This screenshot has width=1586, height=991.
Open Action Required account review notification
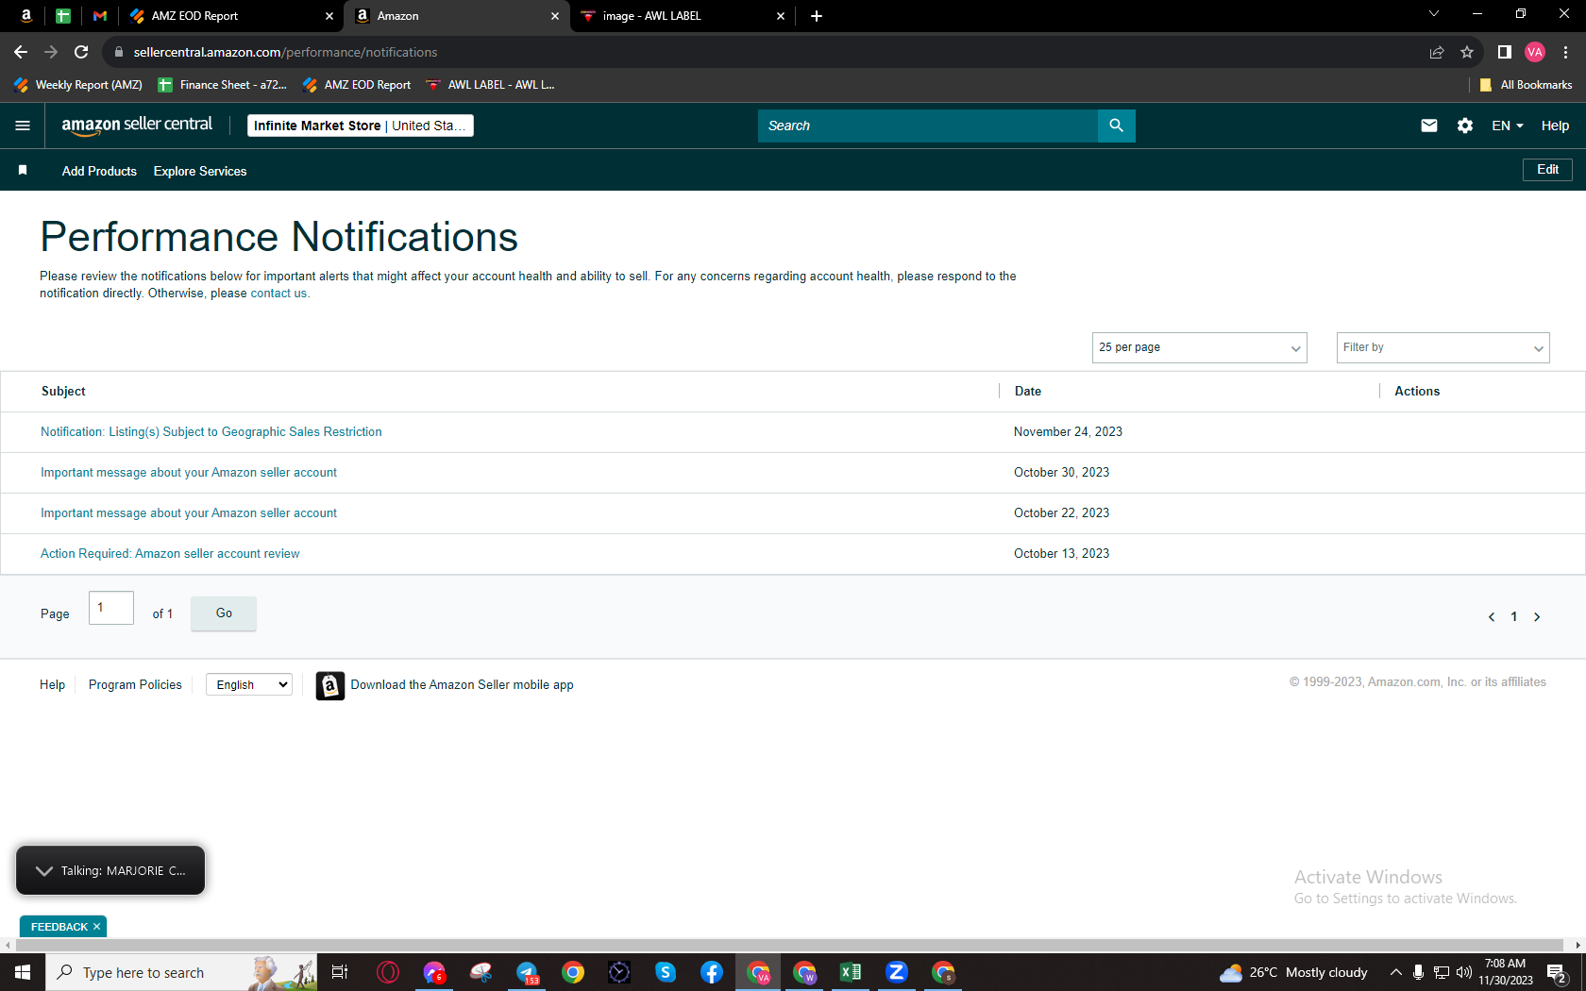(170, 554)
